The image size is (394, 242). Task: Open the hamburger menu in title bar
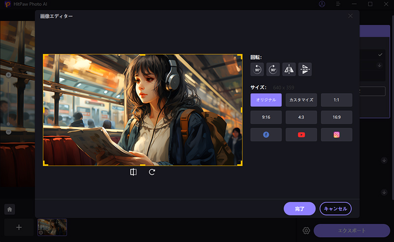[x=338, y=4]
